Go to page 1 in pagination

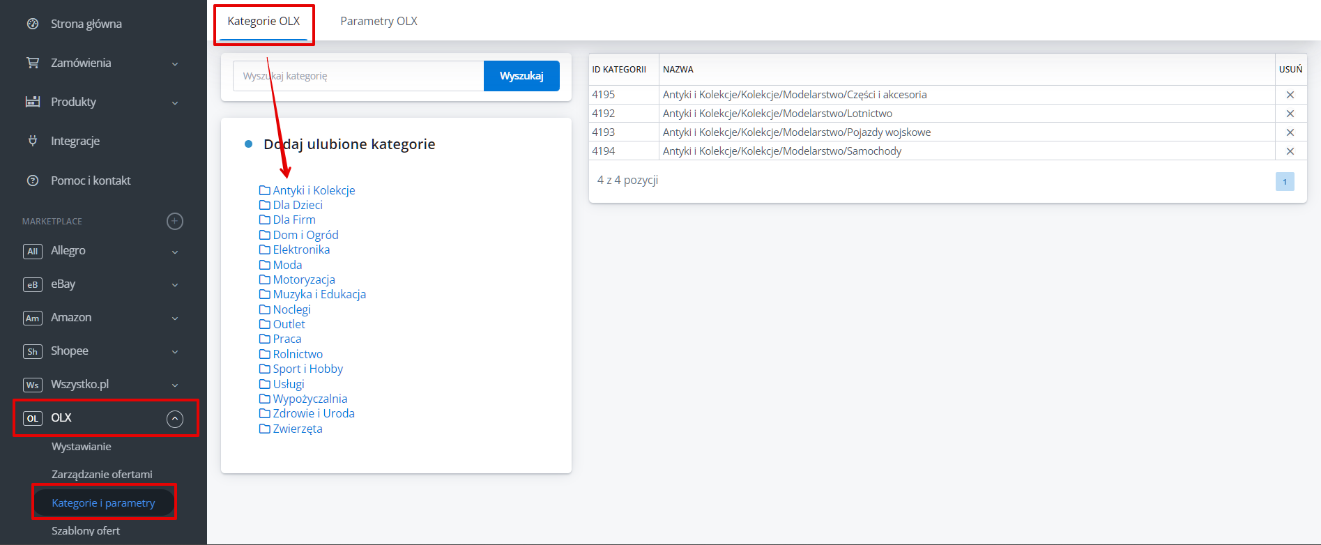(1285, 182)
